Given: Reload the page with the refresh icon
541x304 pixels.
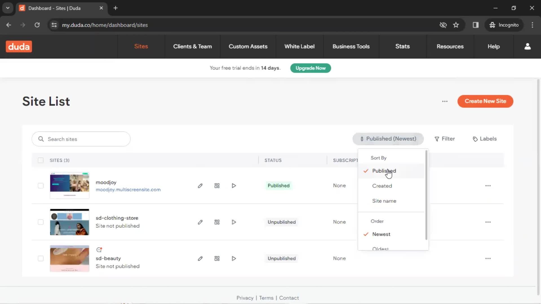Looking at the screenshot, I should [37, 25].
